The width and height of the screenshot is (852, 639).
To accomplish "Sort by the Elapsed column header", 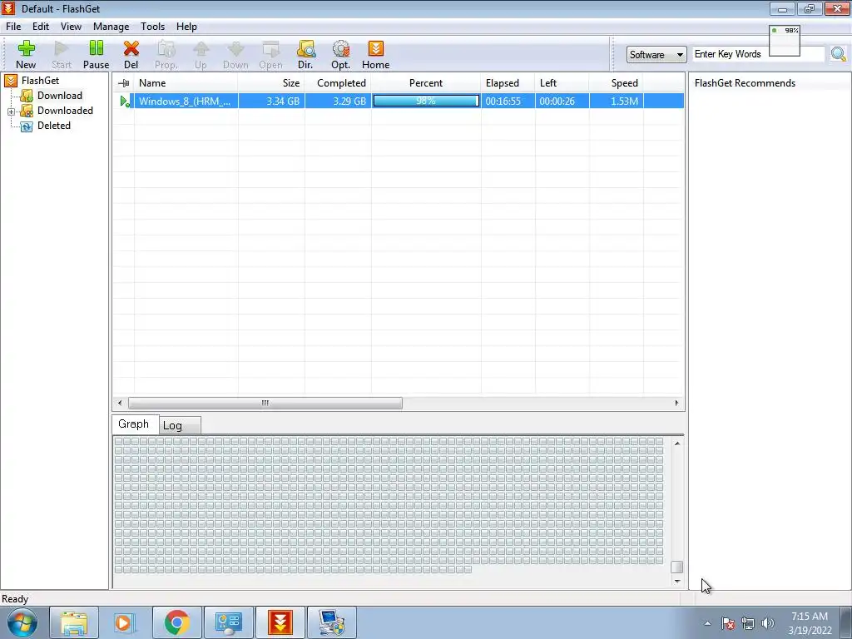I will 508,83.
